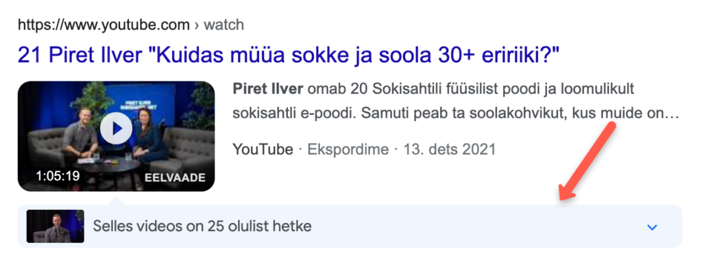702x266 pixels.
Task: Click the Ekspordime channel name
Action: [x=348, y=149]
